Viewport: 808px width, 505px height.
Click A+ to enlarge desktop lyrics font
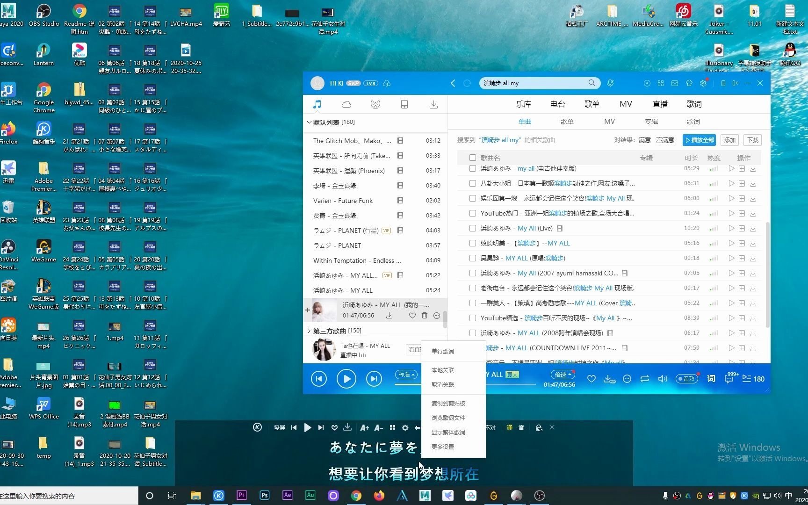click(364, 427)
